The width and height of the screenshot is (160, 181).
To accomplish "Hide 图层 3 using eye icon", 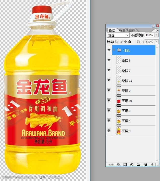I will coord(109,130).
